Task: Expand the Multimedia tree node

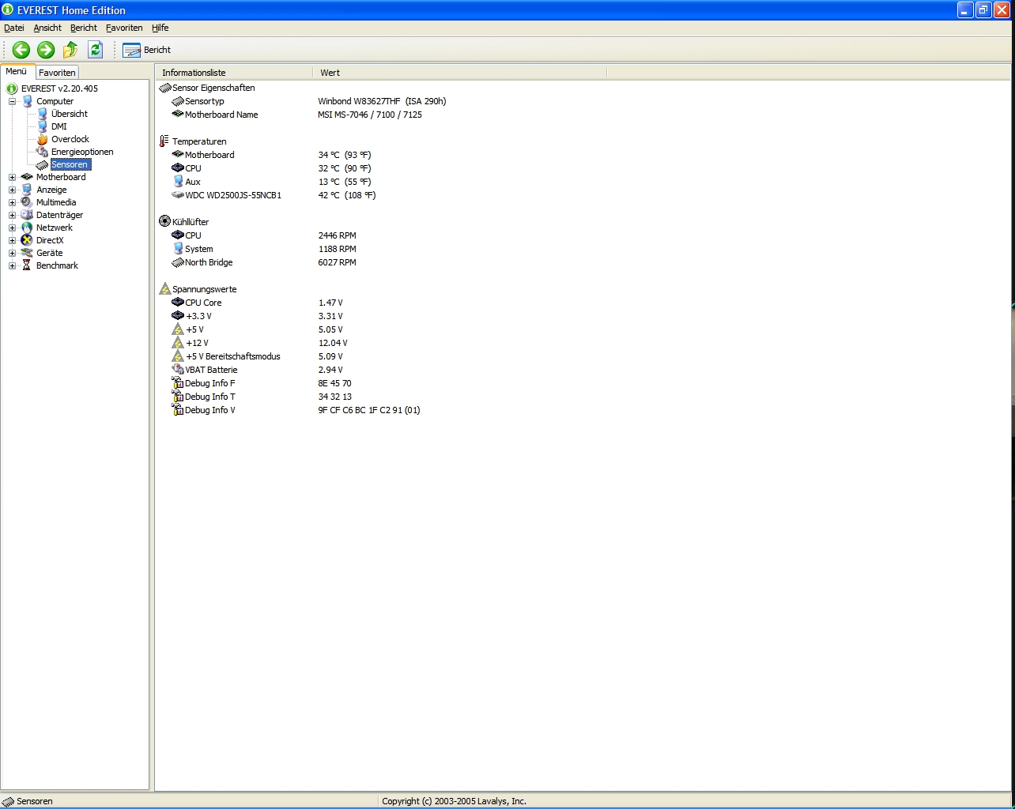Action: 12,202
